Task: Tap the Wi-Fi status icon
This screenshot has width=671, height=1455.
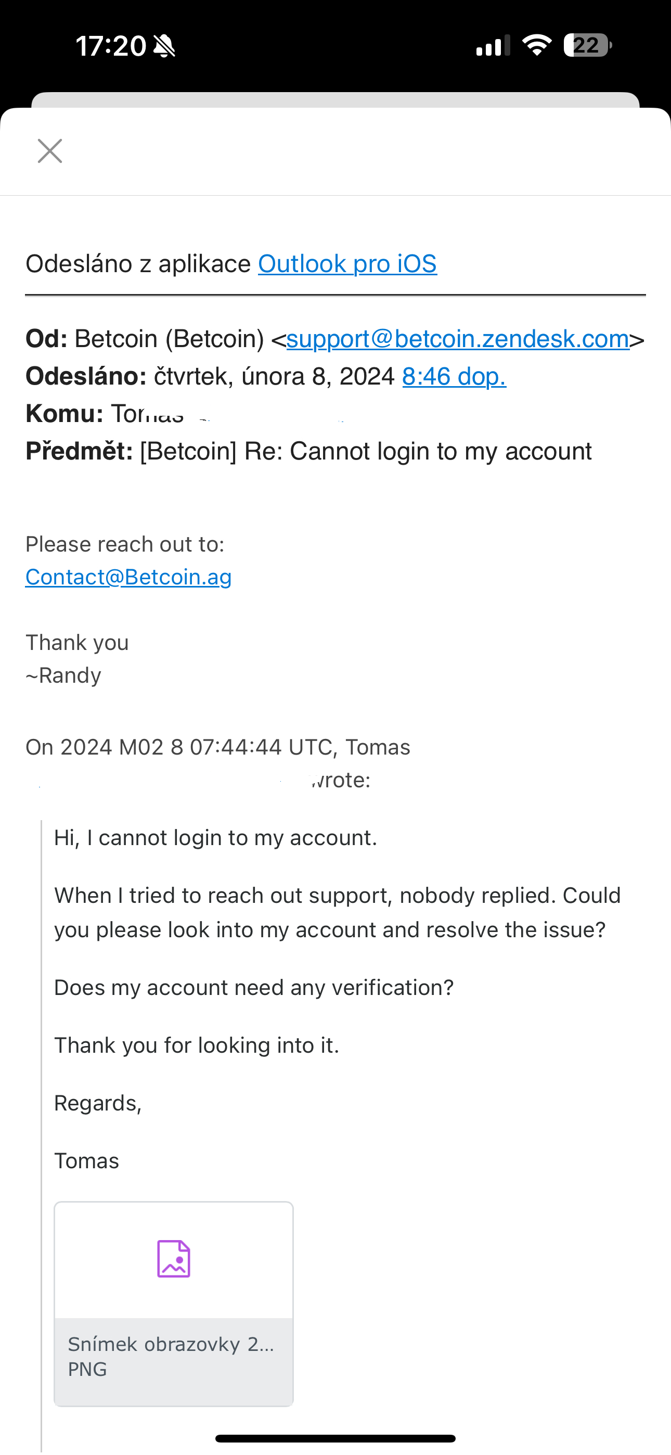Action: tap(537, 45)
